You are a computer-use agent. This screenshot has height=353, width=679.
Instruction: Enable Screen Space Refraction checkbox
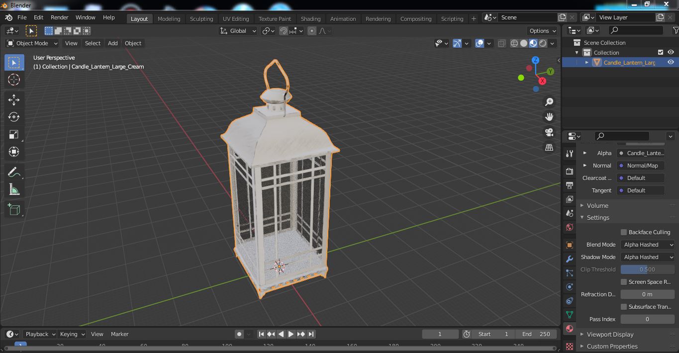(623, 282)
